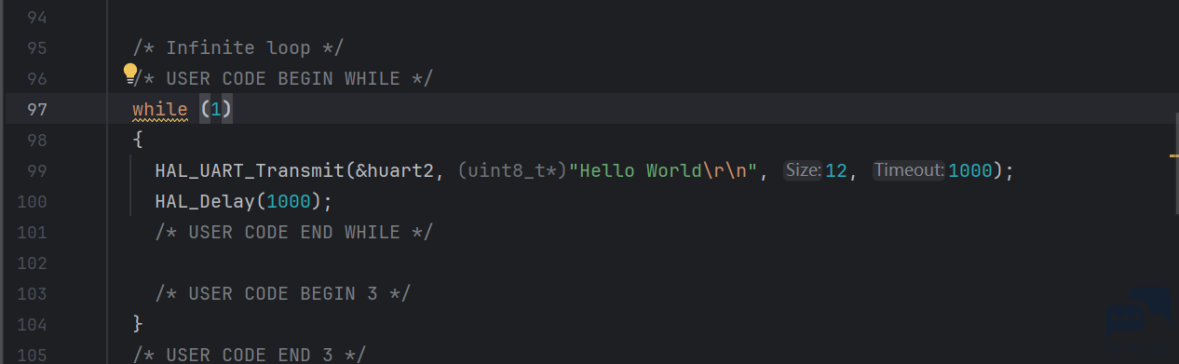Image resolution: width=1179 pixels, height=364 pixels.
Task: Click the (uint8_t*) cast expression
Action: coord(513,171)
